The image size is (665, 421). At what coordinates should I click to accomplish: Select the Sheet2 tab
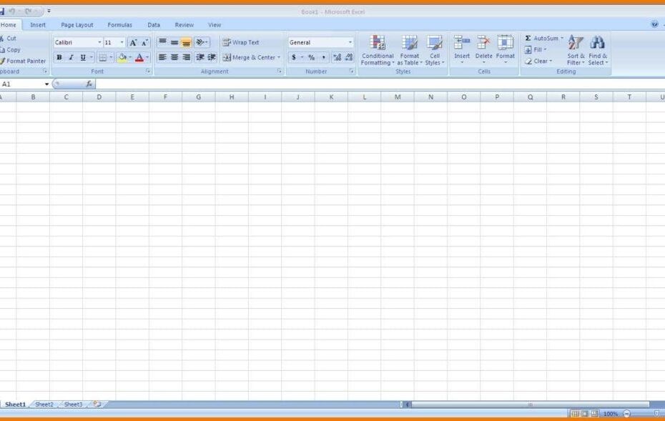(x=44, y=404)
